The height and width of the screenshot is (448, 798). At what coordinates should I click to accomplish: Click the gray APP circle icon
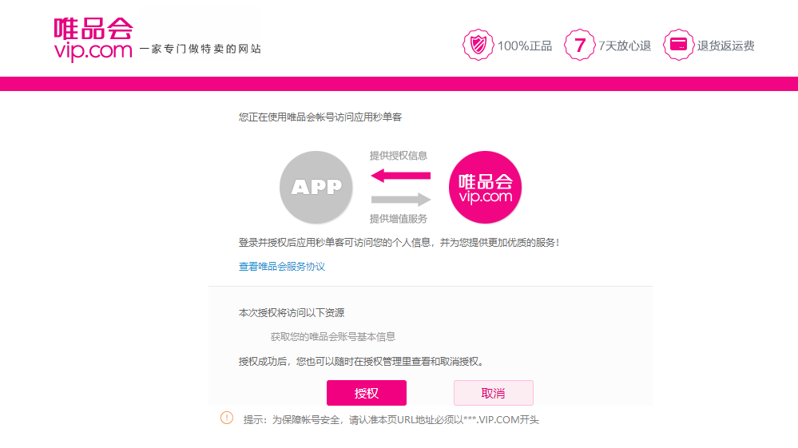click(316, 187)
